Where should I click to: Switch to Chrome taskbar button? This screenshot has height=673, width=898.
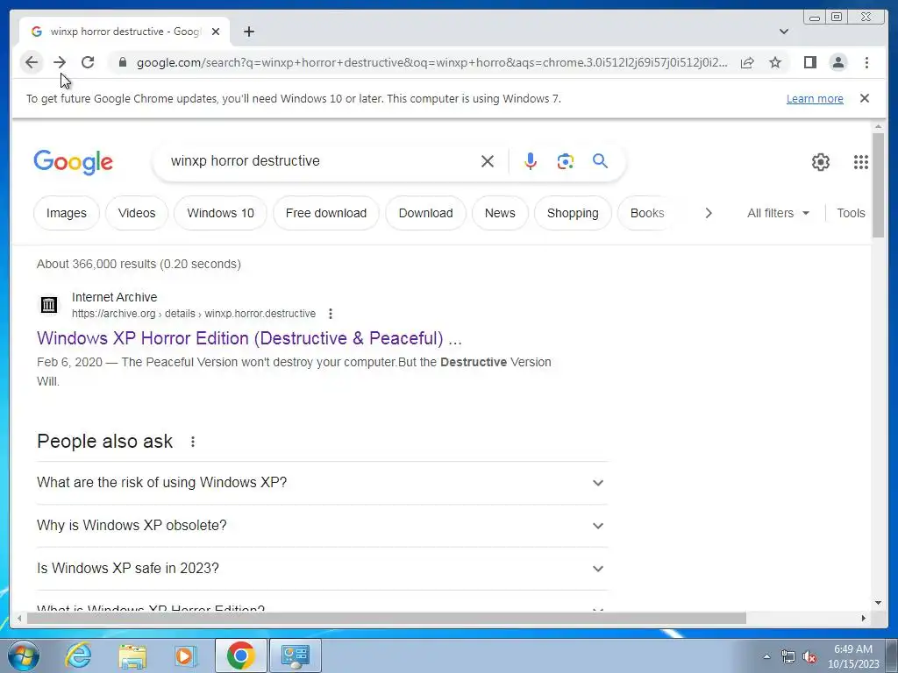(x=240, y=655)
